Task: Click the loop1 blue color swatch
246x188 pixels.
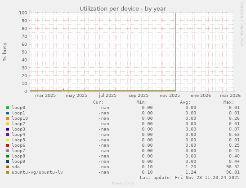Action: 8,113
